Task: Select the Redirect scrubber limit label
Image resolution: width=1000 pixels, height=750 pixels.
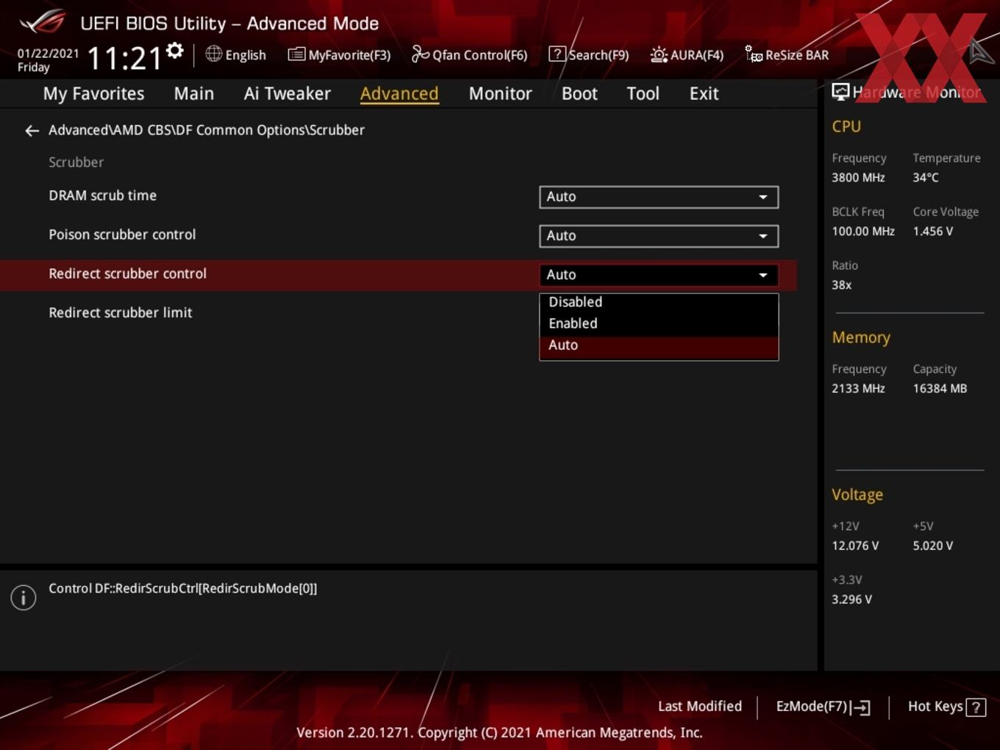Action: tap(120, 312)
